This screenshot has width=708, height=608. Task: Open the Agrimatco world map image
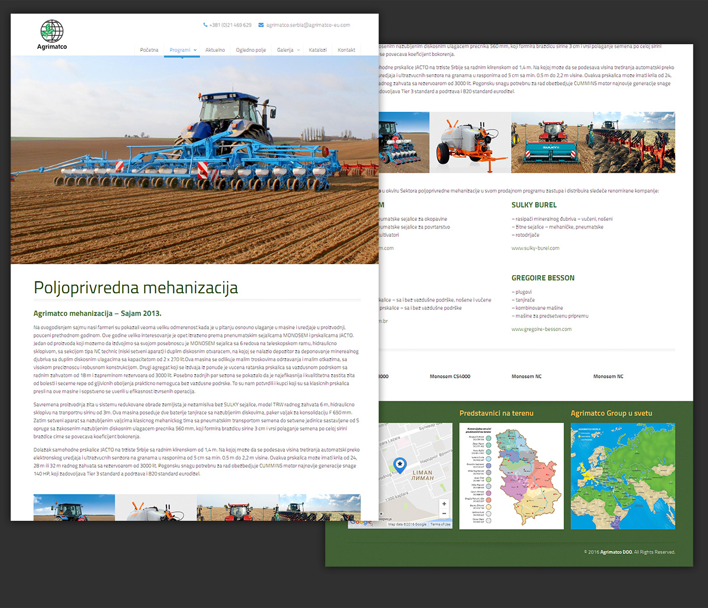click(623, 476)
